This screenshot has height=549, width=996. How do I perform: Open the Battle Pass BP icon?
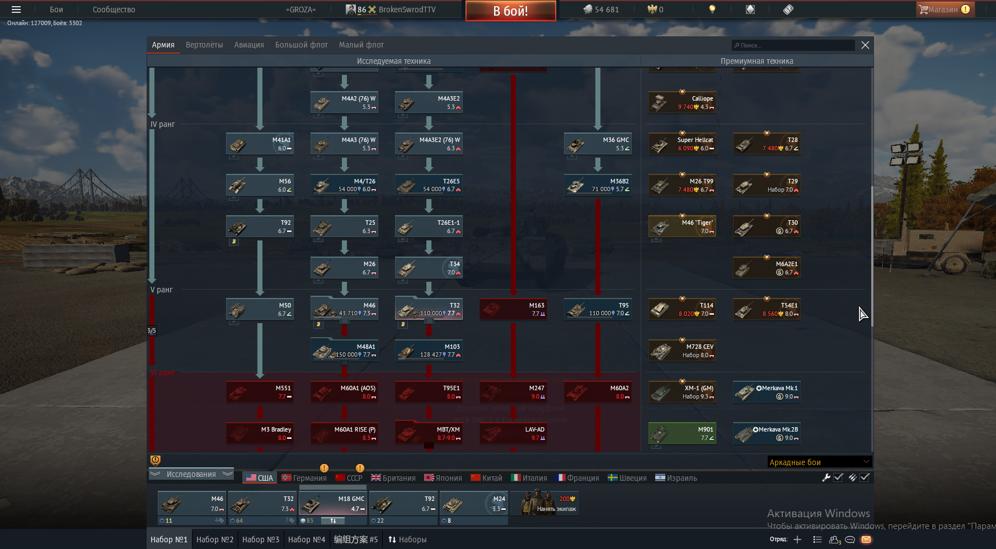(788, 10)
